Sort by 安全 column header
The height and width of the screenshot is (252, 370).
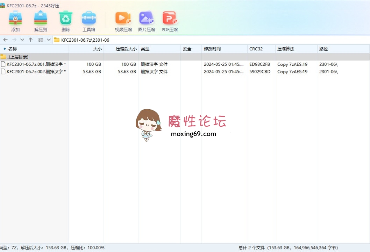191,49
